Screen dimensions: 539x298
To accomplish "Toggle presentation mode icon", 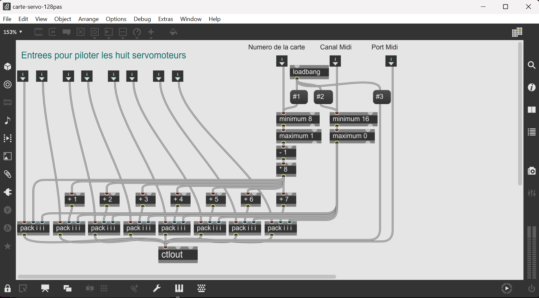I will (45, 288).
